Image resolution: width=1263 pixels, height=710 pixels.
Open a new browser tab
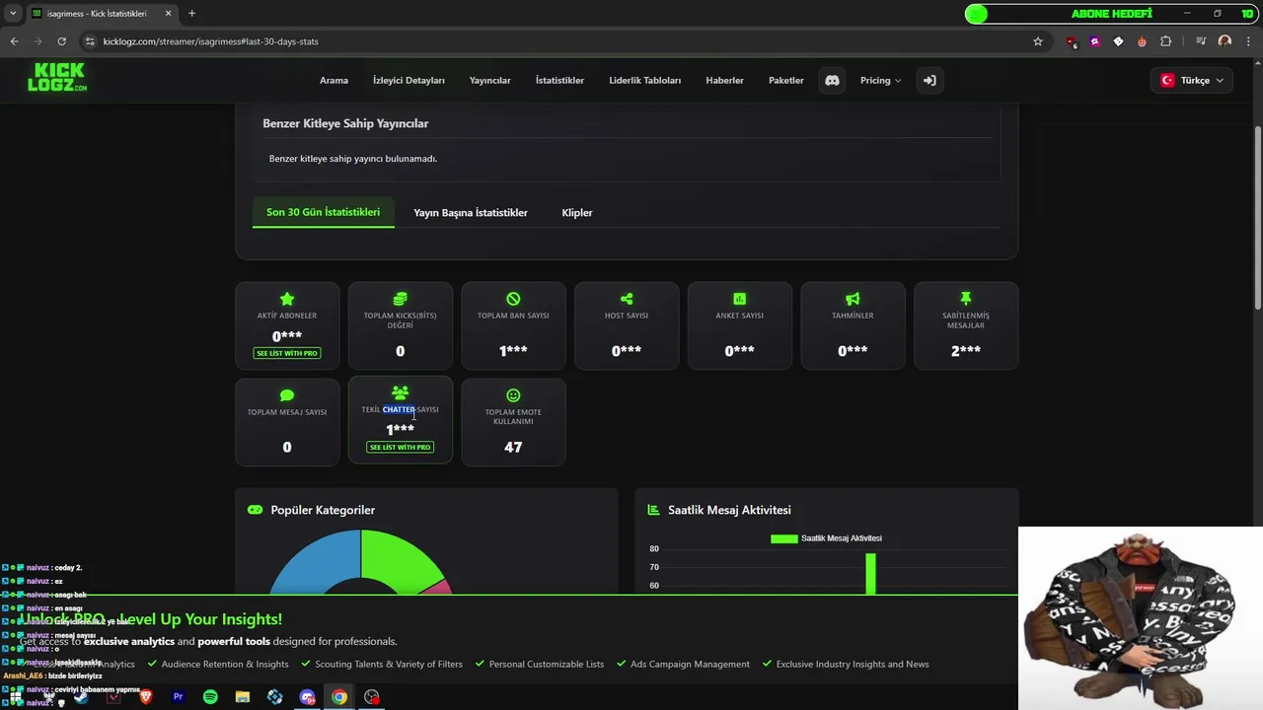(x=191, y=14)
